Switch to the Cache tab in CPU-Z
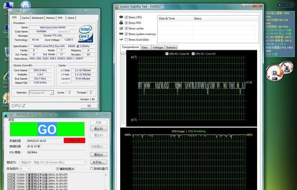 (25, 18)
